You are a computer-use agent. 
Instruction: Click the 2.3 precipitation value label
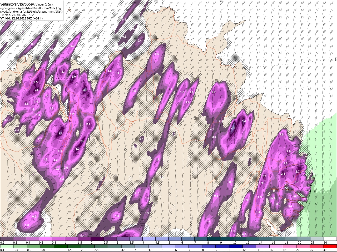coord(283,174)
